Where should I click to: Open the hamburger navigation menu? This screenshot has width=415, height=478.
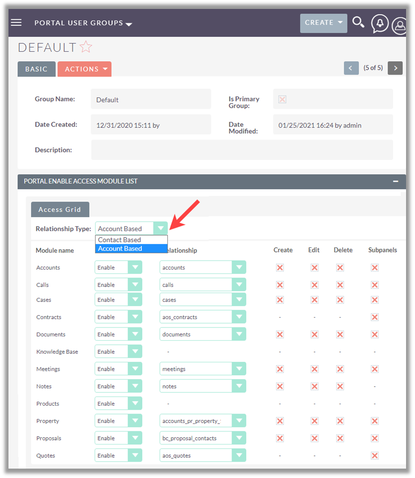click(x=16, y=23)
